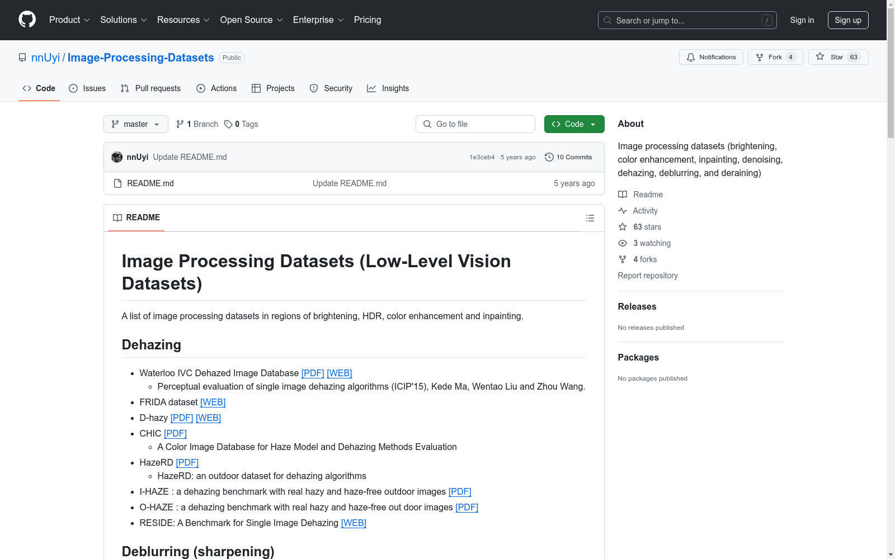Open RESIDE WEB link
This screenshot has width=895, height=559.
(x=354, y=523)
